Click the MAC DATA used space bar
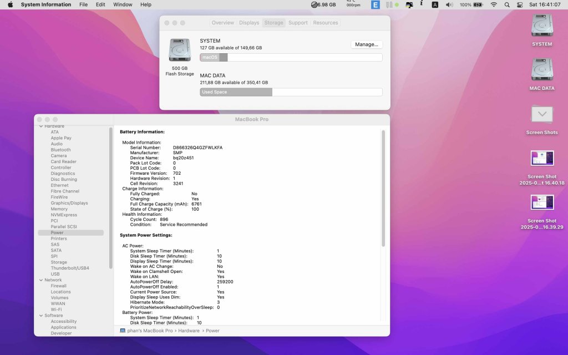Viewport: 568px width, 355px height. click(236, 92)
